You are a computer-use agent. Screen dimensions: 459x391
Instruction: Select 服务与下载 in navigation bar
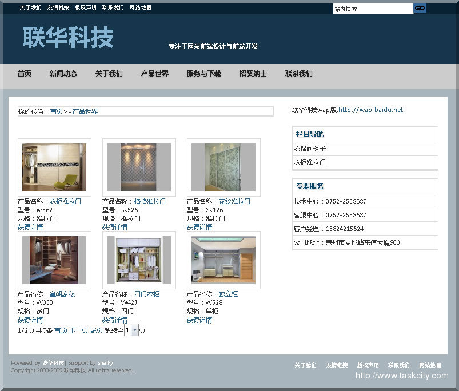(x=203, y=74)
